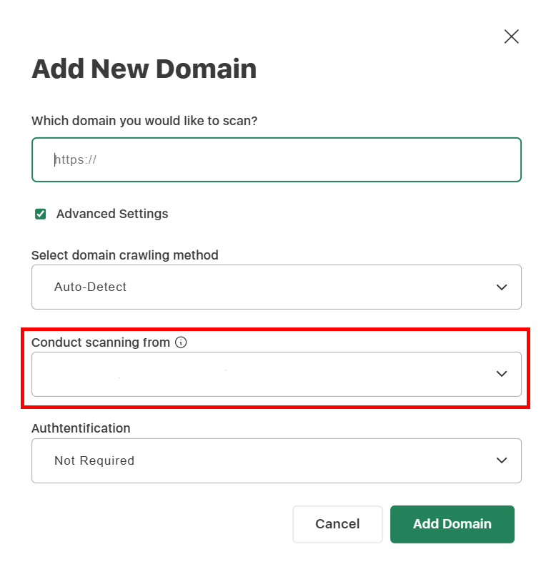Select the 'Not Required' value text
This screenshot has height=567, width=551.
[x=94, y=460]
